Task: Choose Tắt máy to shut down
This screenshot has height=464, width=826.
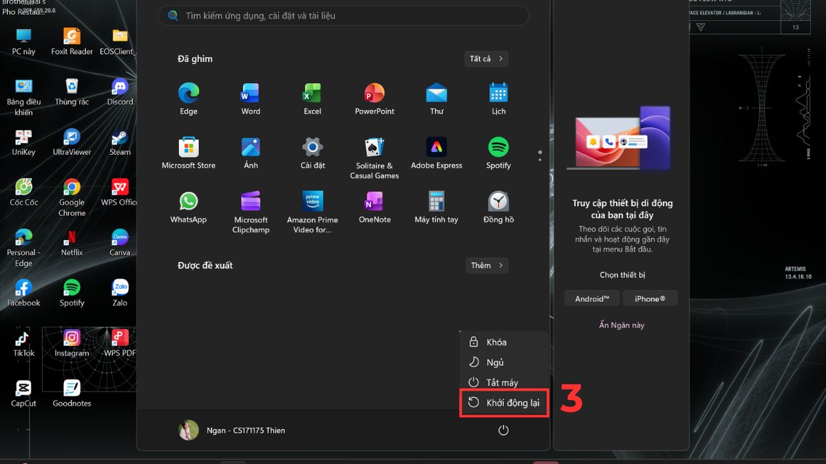Action: 502,382
